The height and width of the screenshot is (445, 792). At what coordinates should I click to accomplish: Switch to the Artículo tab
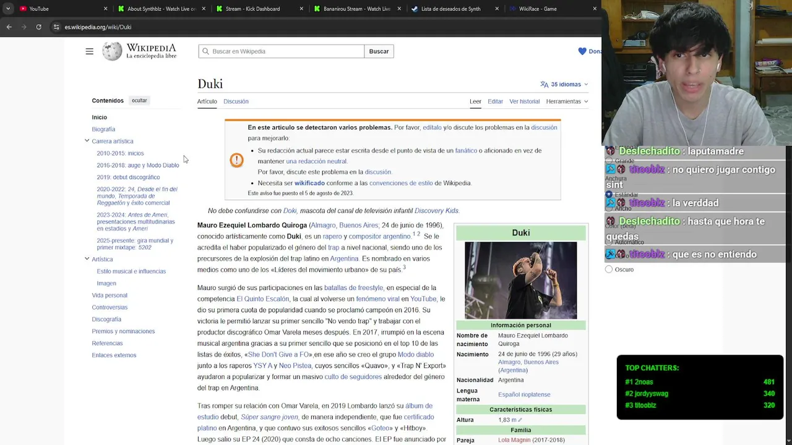click(207, 101)
